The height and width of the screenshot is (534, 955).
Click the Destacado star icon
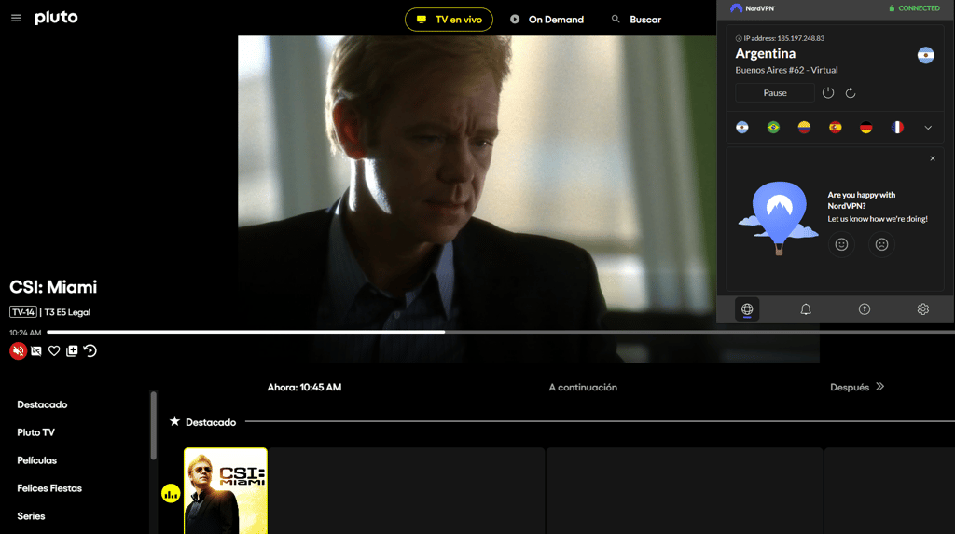click(174, 421)
